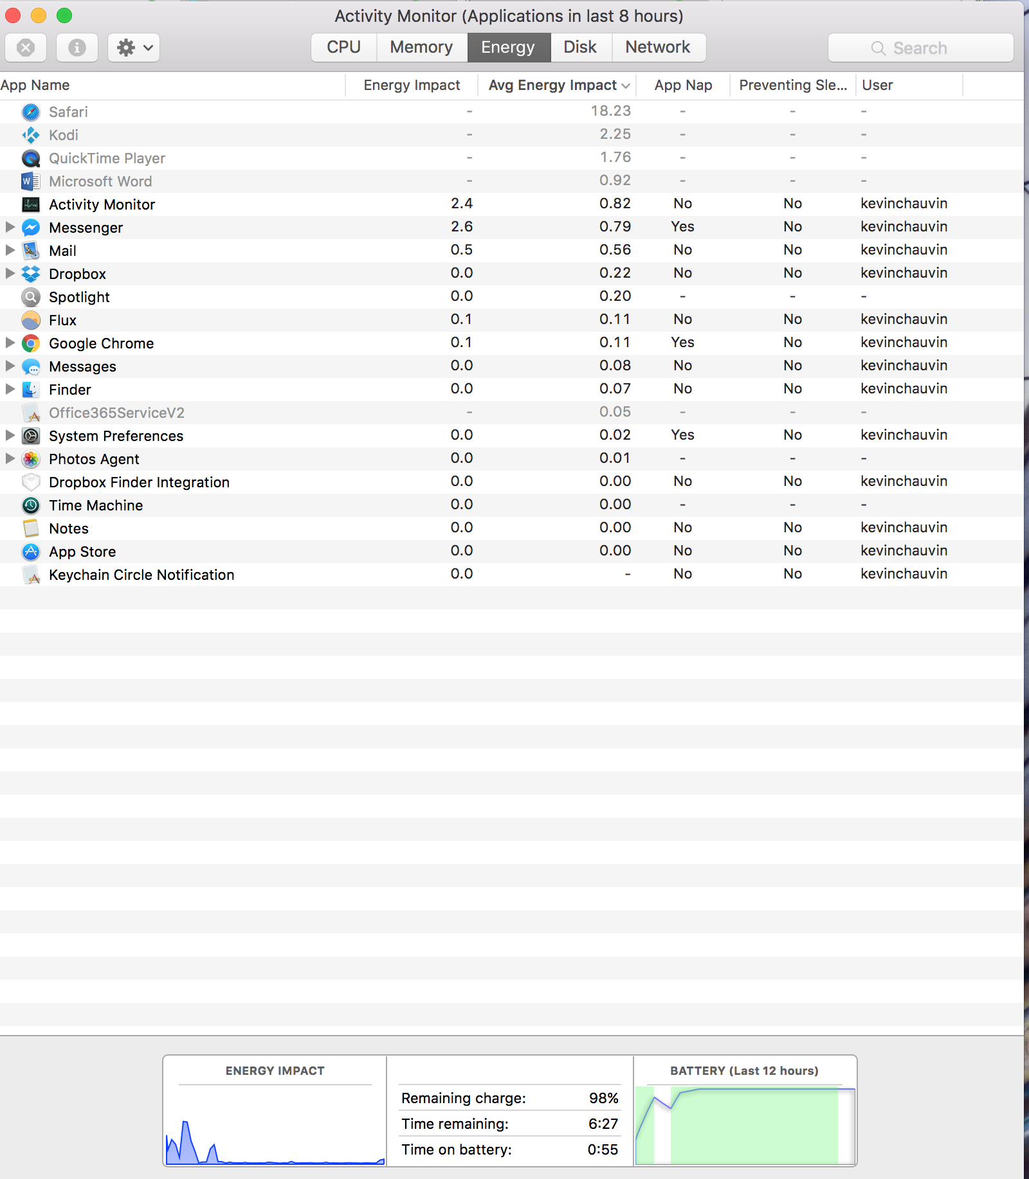
Task: Switch to the Network tab
Action: coord(658,48)
